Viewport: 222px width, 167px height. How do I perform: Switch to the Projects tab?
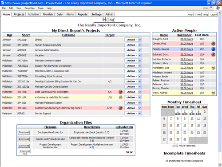[x=19, y=14]
